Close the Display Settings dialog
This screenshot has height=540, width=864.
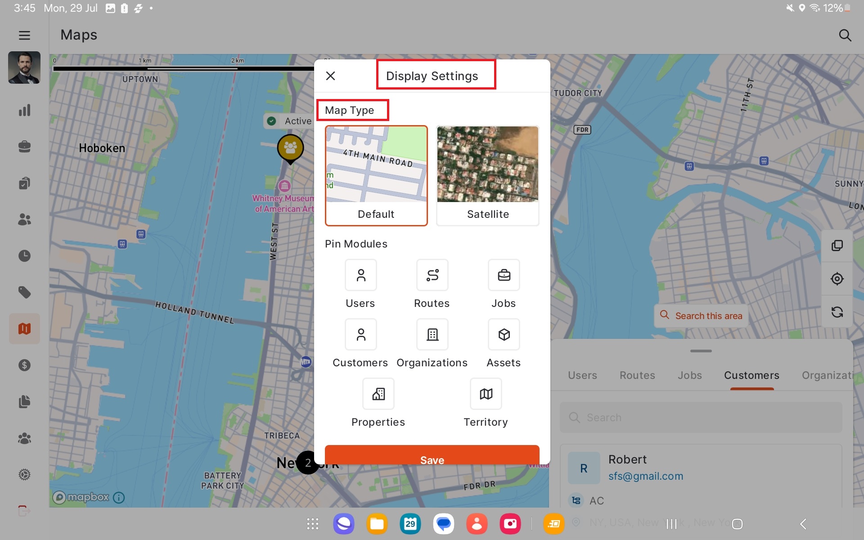click(x=331, y=76)
